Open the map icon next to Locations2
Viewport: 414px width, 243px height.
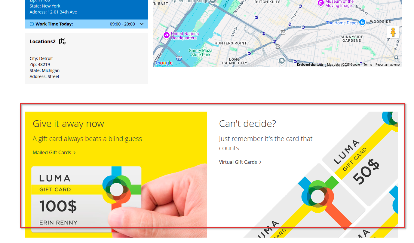(62, 41)
